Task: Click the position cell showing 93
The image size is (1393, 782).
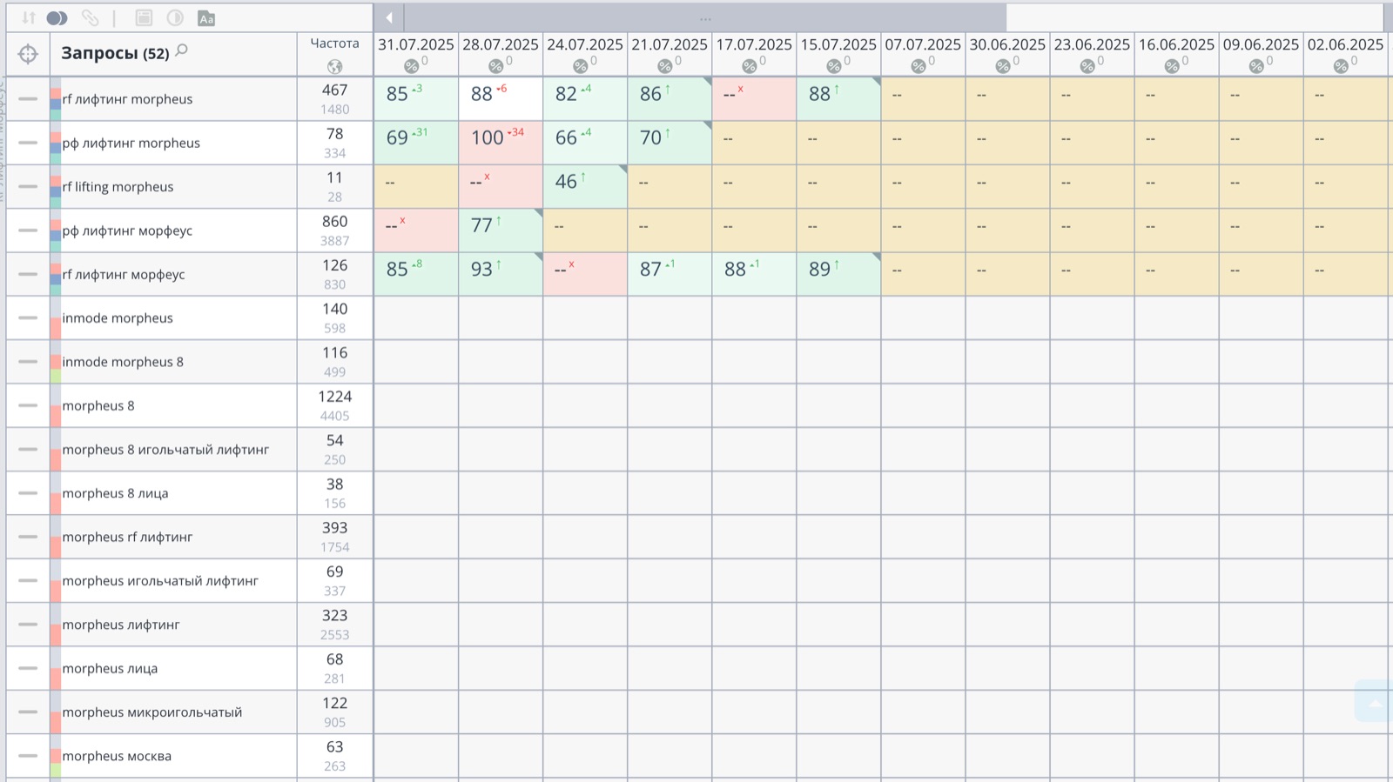Action: coord(501,274)
